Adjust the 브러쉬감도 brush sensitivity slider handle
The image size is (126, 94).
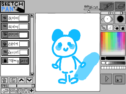(x=89, y=11)
